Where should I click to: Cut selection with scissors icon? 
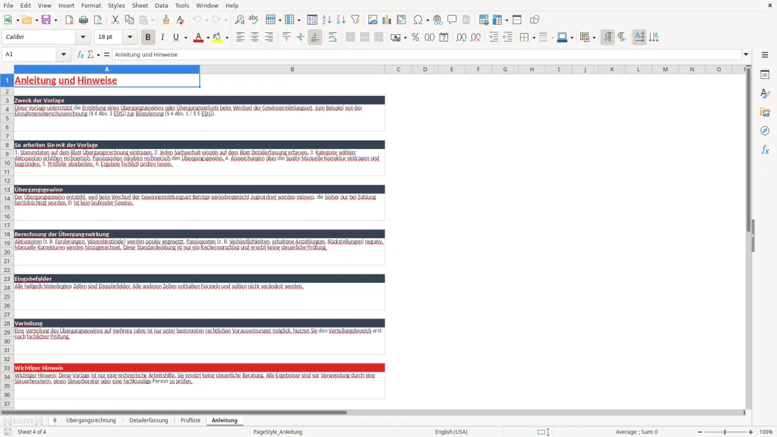(115, 20)
